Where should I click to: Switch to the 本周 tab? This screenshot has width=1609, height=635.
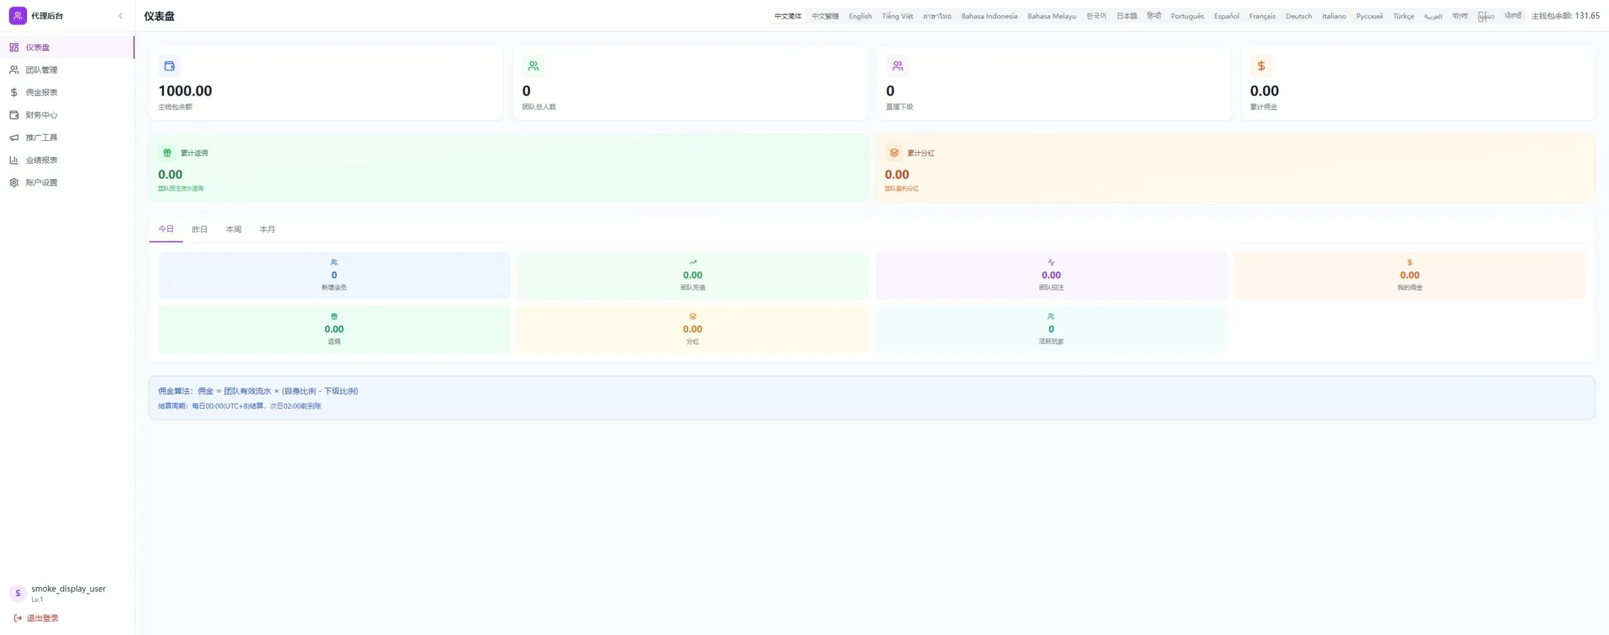234,229
